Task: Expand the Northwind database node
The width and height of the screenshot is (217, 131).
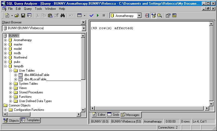Action: tap(5, 57)
